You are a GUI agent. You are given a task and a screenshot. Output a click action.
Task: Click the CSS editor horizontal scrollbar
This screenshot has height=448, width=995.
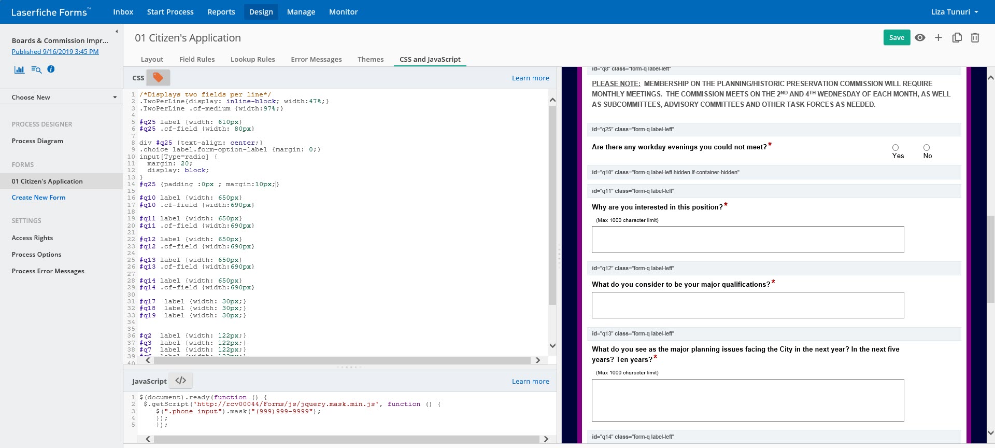coord(342,360)
